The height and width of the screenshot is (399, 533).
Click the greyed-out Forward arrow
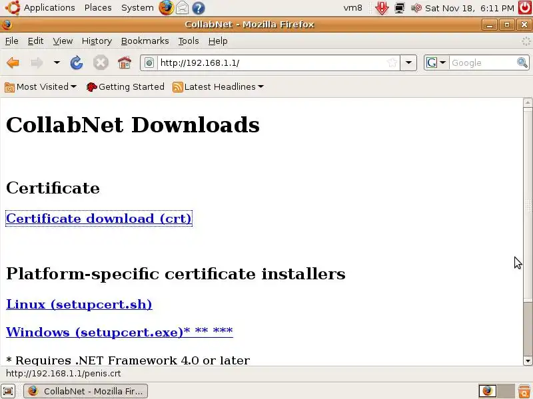tap(37, 63)
